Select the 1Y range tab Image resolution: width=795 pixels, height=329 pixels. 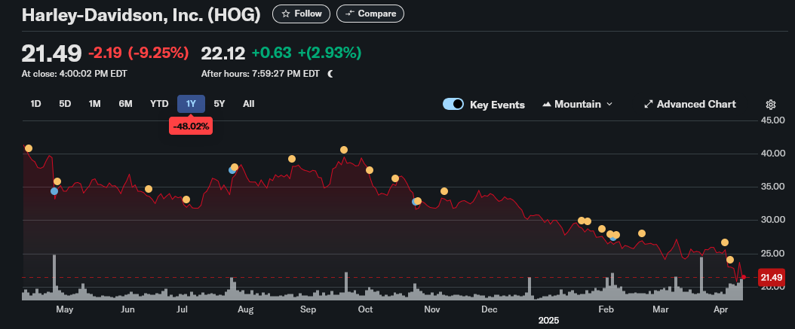[x=191, y=104]
